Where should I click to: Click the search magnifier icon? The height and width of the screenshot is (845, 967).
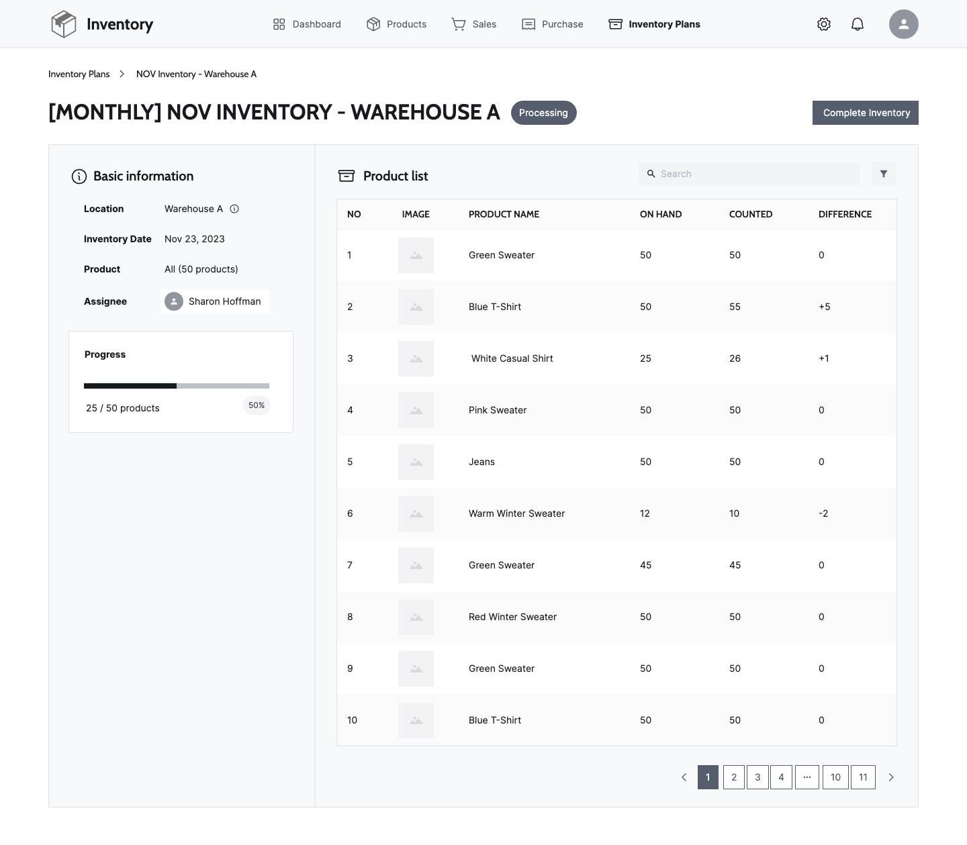click(651, 174)
